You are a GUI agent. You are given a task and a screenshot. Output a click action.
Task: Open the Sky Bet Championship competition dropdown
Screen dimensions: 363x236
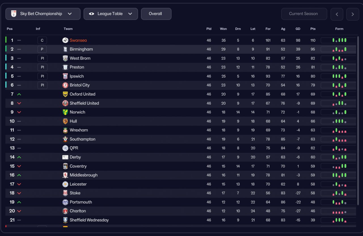(x=43, y=14)
